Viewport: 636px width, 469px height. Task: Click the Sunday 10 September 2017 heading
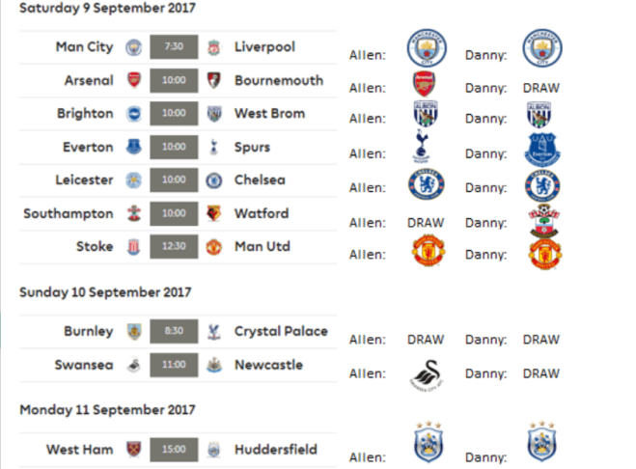[x=104, y=291]
